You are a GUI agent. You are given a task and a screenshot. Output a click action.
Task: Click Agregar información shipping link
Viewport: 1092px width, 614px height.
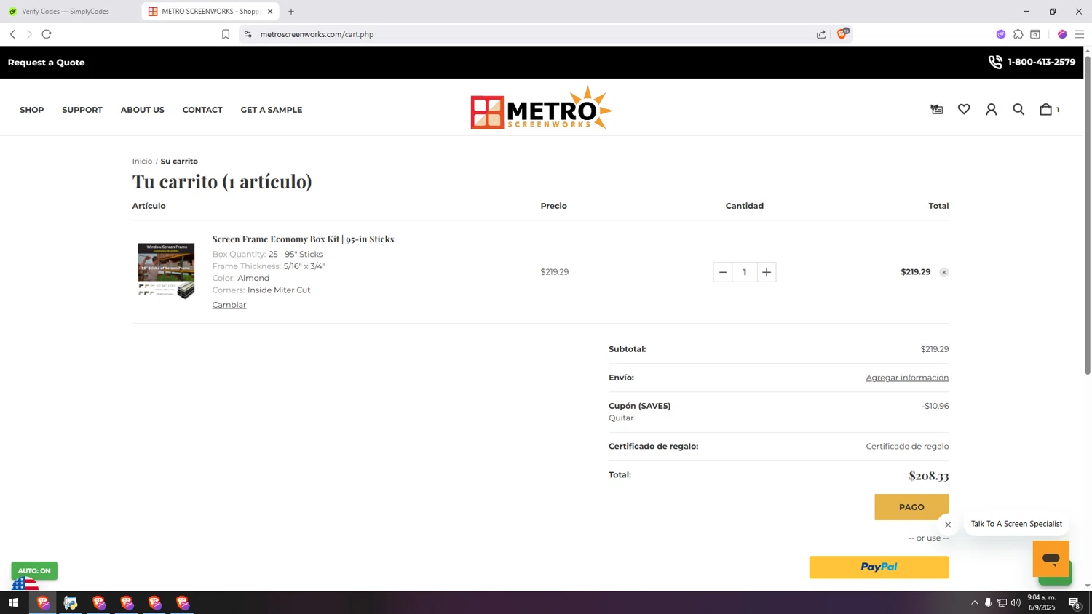coord(907,378)
